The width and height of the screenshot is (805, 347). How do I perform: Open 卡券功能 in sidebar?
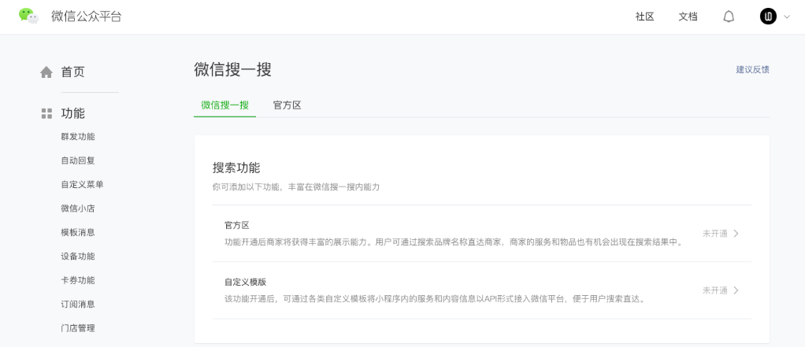pos(78,280)
